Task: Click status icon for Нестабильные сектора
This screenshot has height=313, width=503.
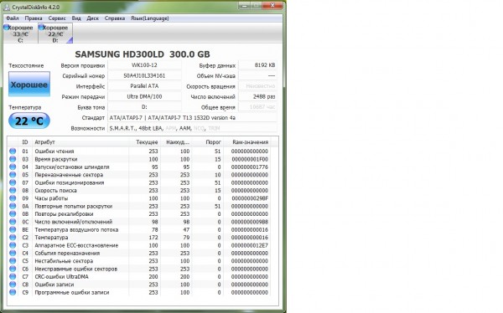Action: click(x=13, y=261)
